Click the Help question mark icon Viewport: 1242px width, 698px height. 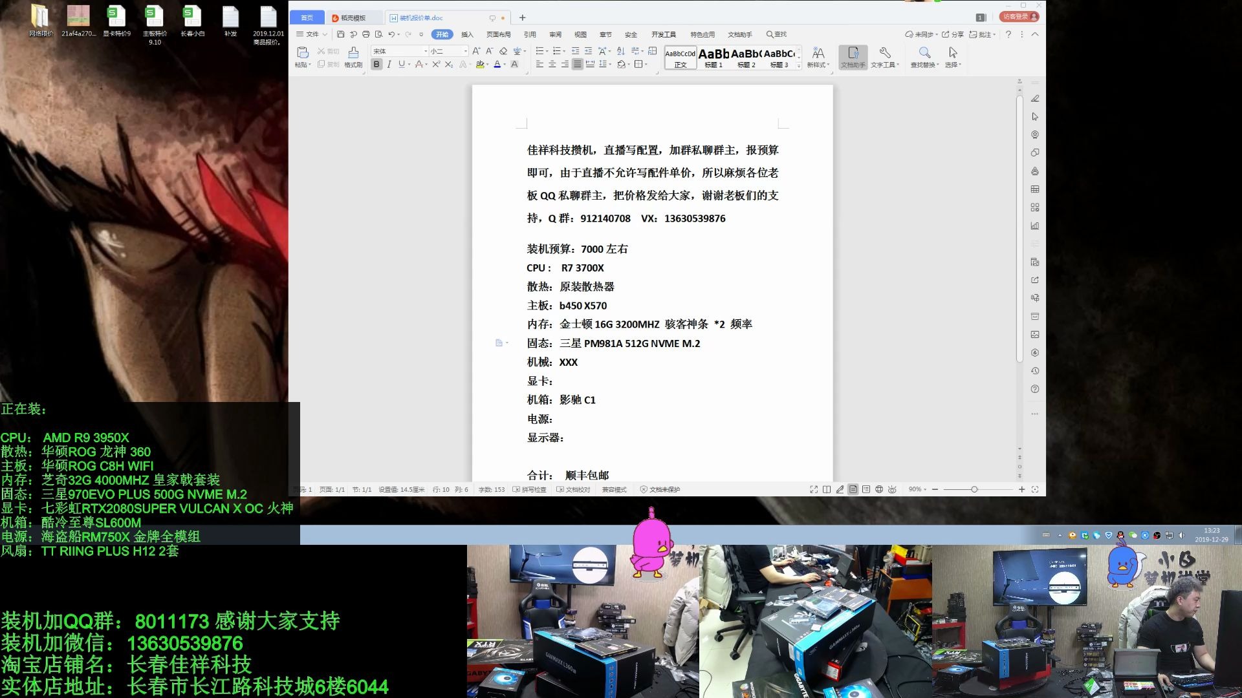(x=1008, y=34)
